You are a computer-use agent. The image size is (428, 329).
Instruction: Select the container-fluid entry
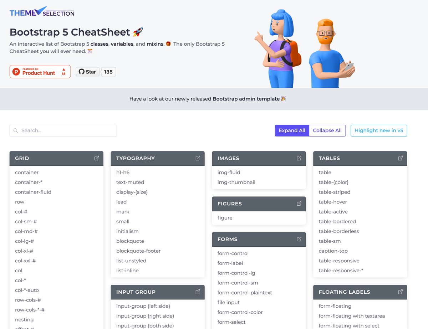pos(33,192)
